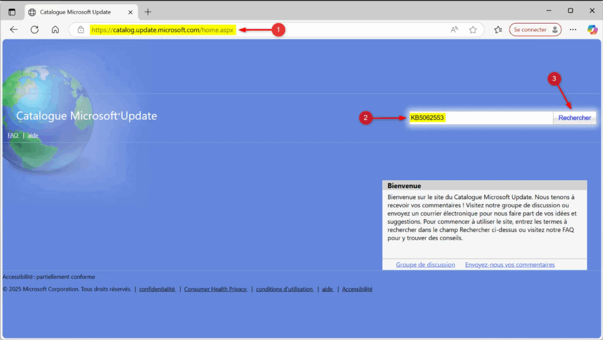Launch the Copilot sidebar icon
Viewport: 603px width, 340px height.
[592, 29]
